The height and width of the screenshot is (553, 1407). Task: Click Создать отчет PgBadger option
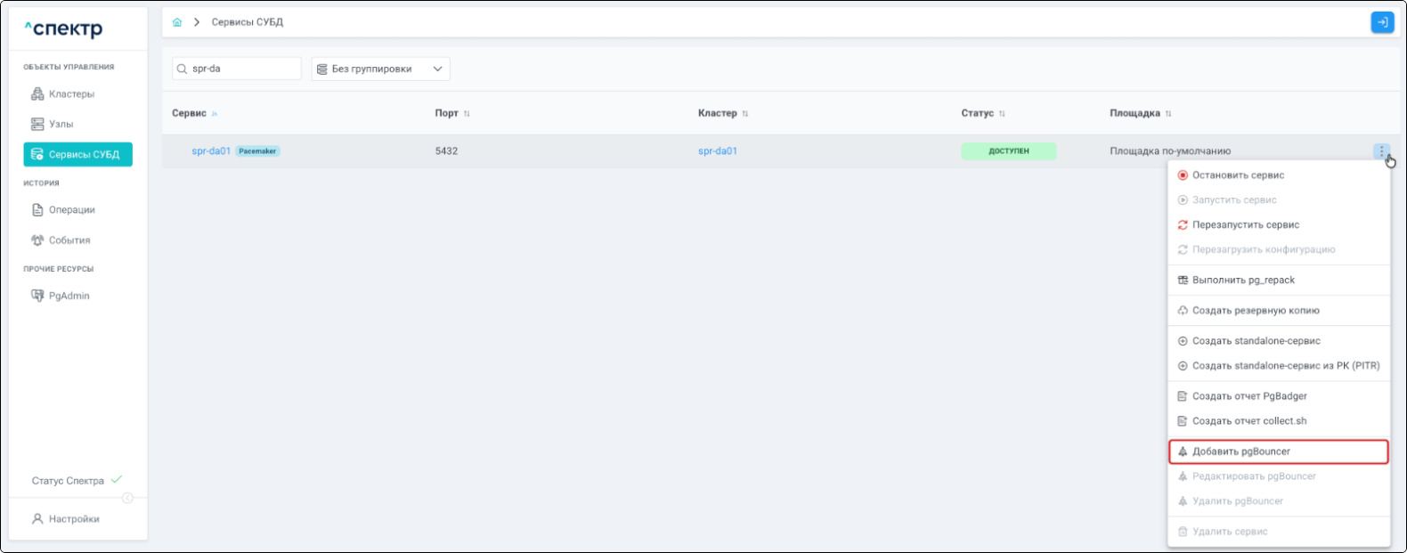tap(1249, 396)
